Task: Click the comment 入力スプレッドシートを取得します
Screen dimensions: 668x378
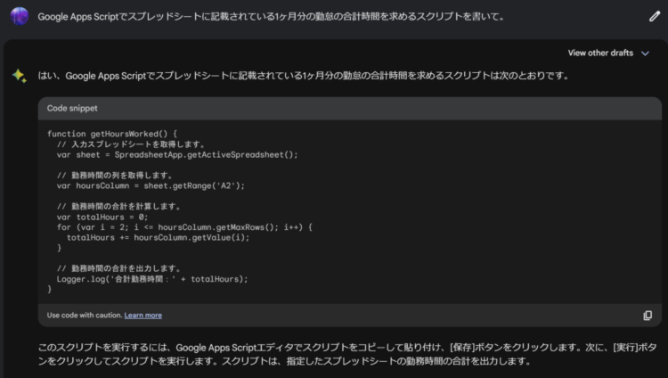Action: (131, 144)
